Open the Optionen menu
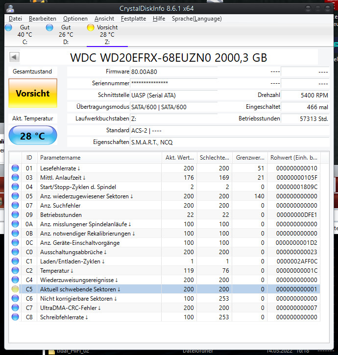Viewport: 338px width, 355px height. click(75, 19)
